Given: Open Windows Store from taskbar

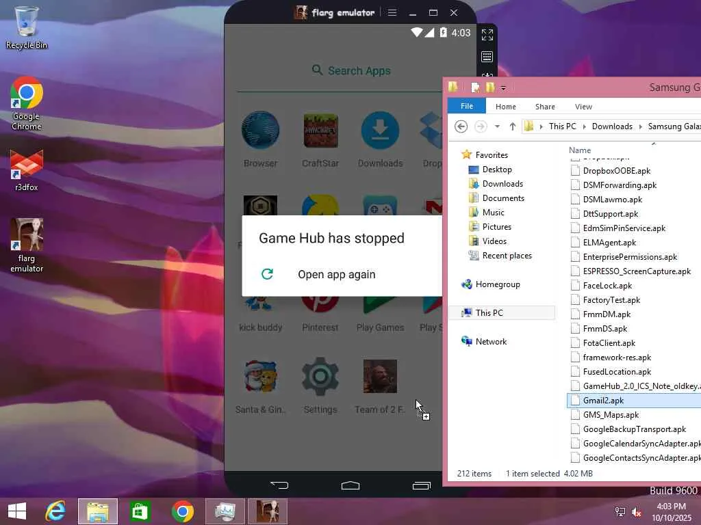Looking at the screenshot, I should click(x=140, y=511).
